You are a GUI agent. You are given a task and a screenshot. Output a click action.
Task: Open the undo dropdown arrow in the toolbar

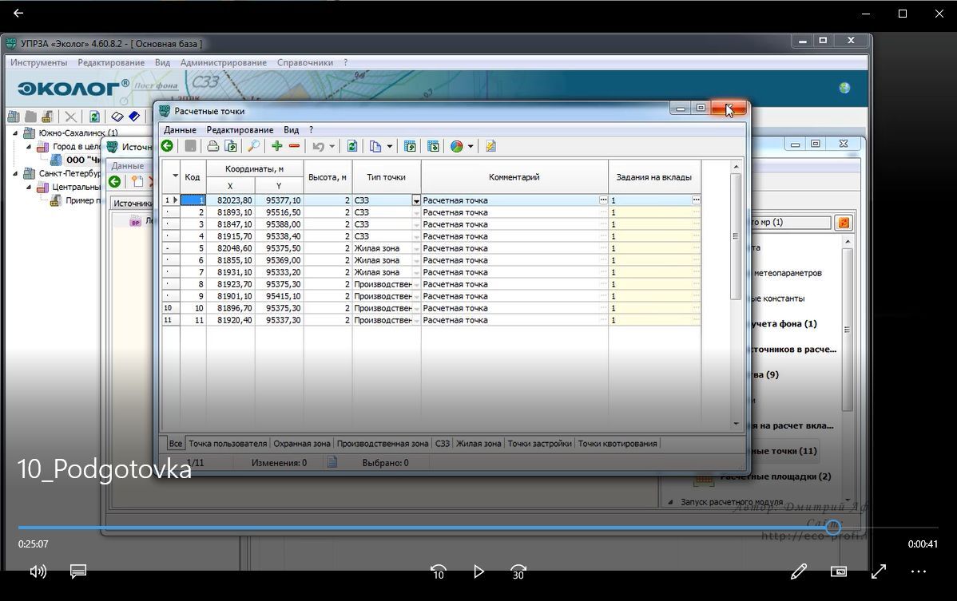coord(332,147)
